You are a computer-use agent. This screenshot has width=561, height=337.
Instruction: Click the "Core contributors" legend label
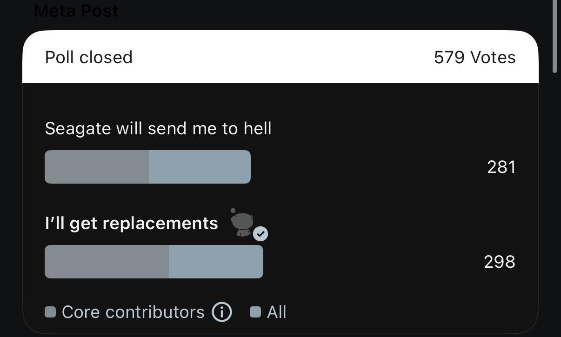[x=133, y=312]
